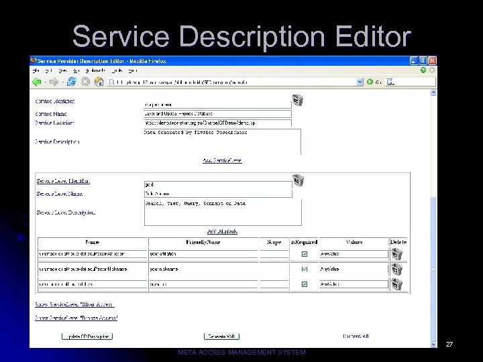Click the Google search engine icon

(x=390, y=82)
